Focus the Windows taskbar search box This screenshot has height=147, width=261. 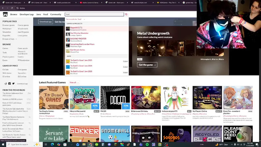pyautogui.click(x=24, y=144)
